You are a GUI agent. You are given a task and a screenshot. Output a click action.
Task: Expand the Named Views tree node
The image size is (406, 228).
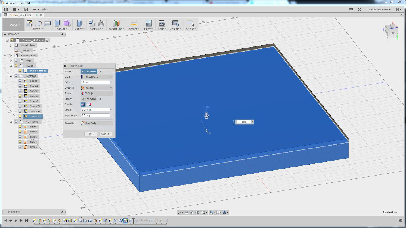[11, 45]
